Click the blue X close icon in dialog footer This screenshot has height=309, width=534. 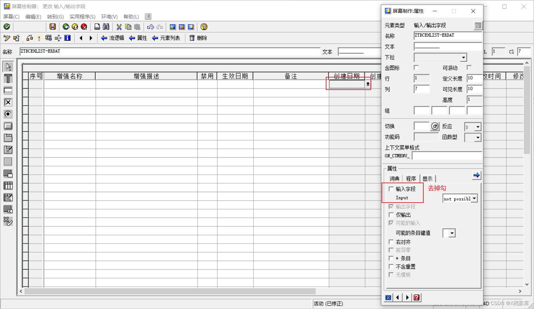pyautogui.click(x=388, y=298)
